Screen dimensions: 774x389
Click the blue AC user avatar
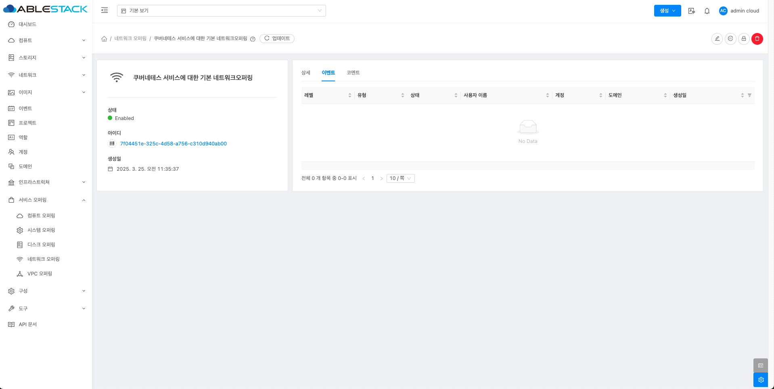(723, 11)
